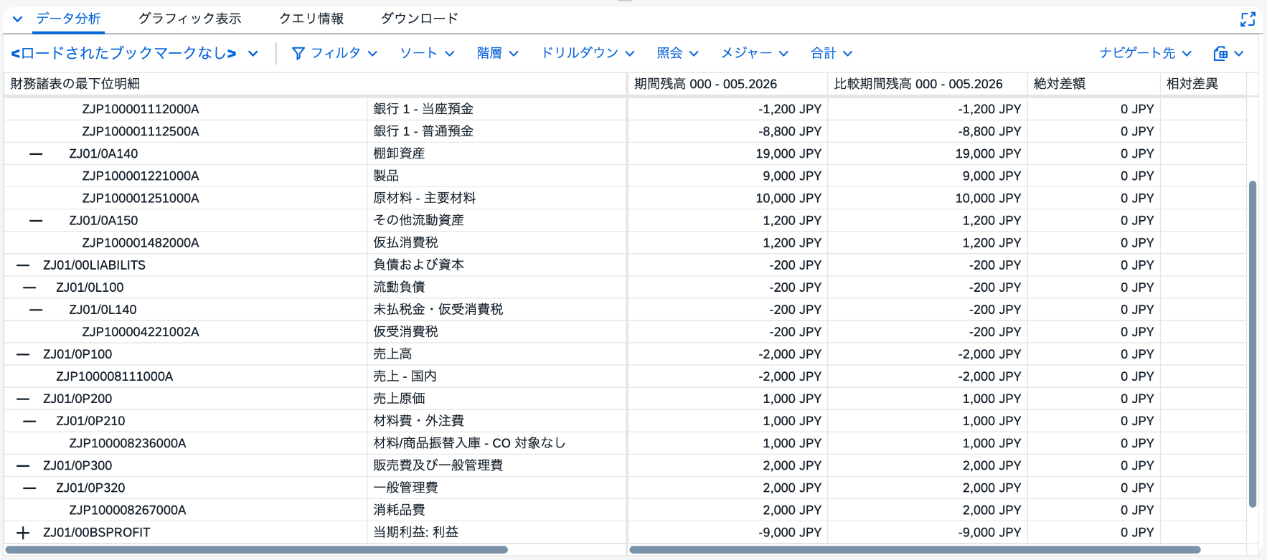Toggle full screen mode icon
The height and width of the screenshot is (560, 1267).
pos(1248,19)
